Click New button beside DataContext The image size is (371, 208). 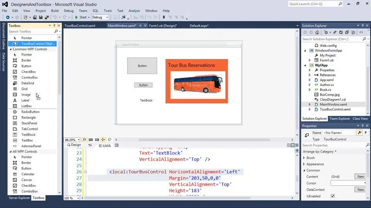point(361,190)
